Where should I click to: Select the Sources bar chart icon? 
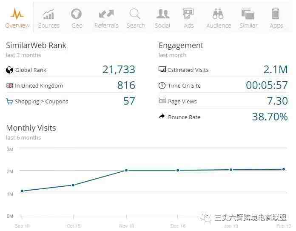click(x=48, y=14)
